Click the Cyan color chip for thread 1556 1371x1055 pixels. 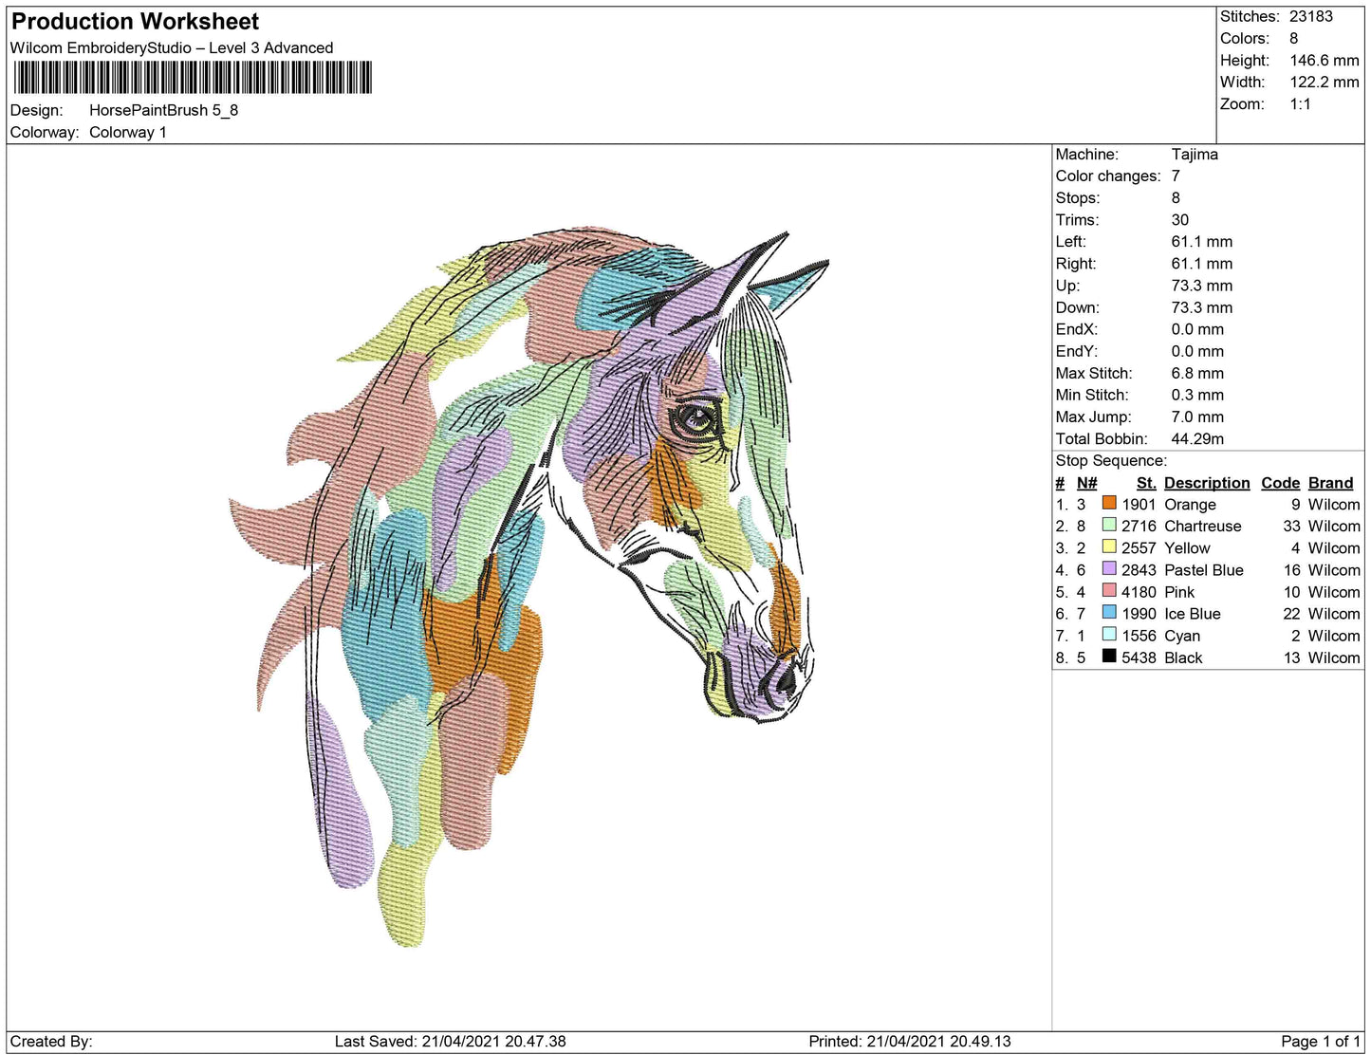pyautogui.click(x=1108, y=636)
